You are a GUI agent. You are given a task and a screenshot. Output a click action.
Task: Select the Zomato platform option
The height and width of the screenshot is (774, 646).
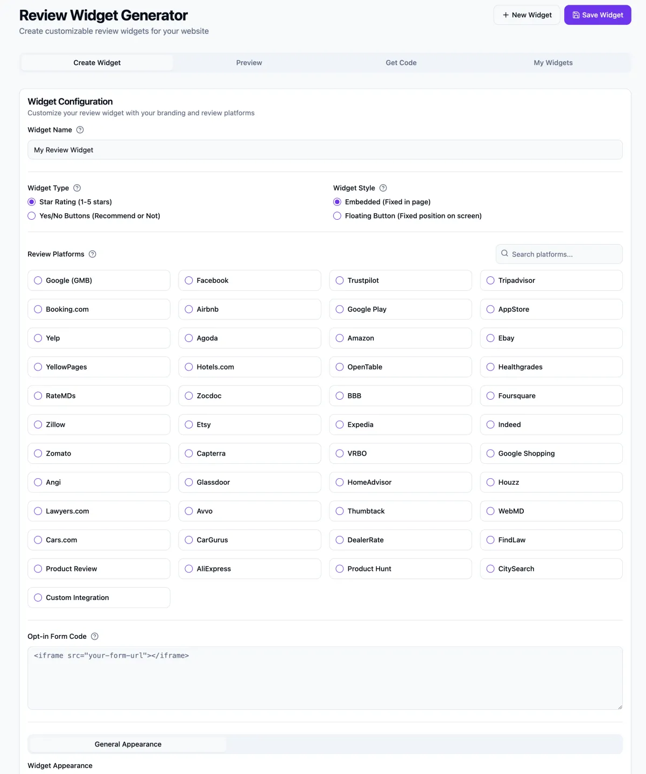[x=99, y=454]
